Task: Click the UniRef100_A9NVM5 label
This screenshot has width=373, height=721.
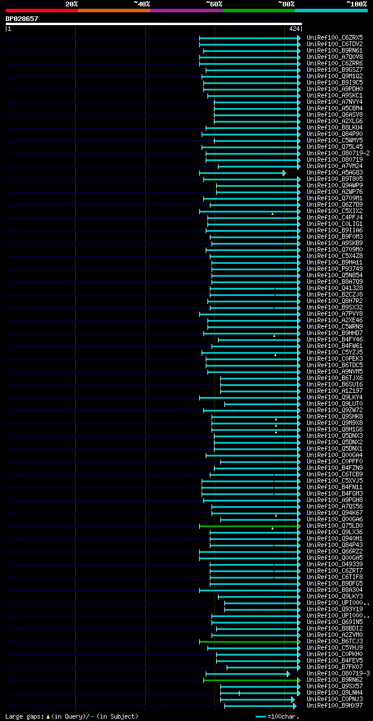Action: [335, 371]
